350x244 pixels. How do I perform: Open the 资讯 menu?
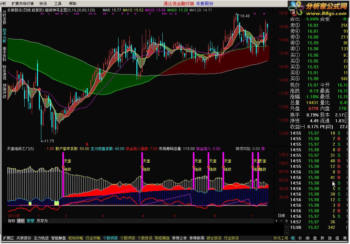43,4
